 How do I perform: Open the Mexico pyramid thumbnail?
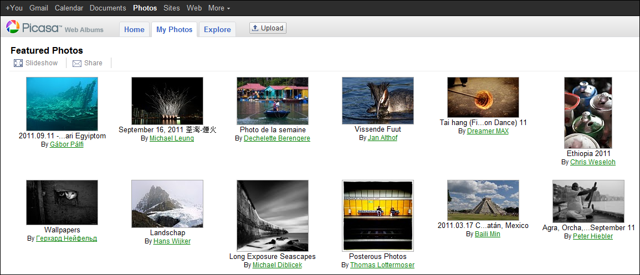point(483,200)
